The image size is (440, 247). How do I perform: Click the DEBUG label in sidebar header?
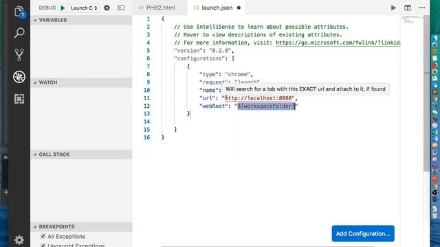click(x=47, y=8)
